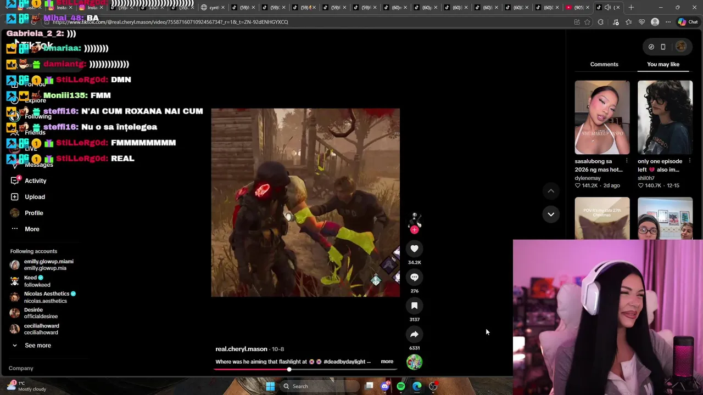Open the split screen icon in the address bar
This screenshot has width=703, height=395.
click(577, 22)
